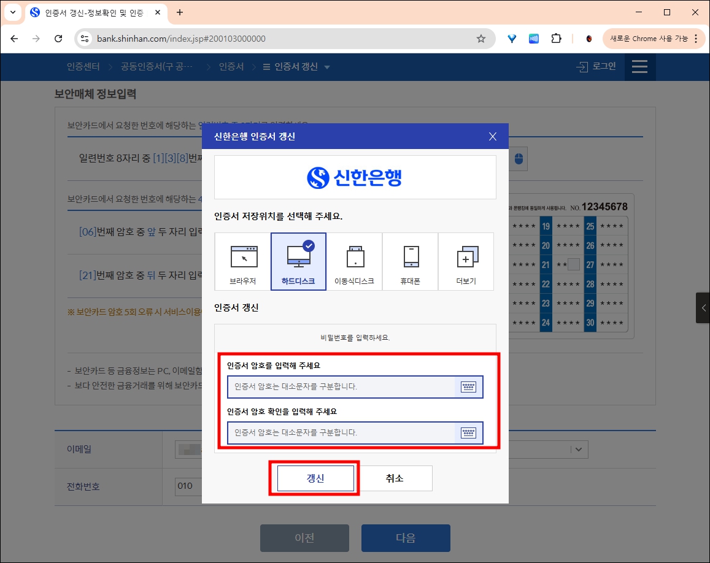The image size is (710, 563).
Task: Select the 하드디스크 storage icon
Action: 298,261
